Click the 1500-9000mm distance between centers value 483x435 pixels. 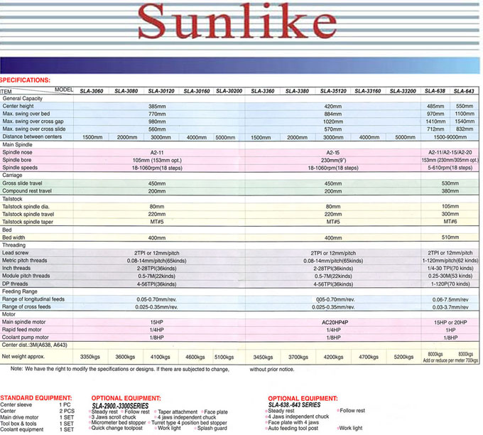click(x=450, y=137)
